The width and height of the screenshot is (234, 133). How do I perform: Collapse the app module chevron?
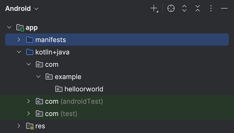pyautogui.click(x=9, y=28)
